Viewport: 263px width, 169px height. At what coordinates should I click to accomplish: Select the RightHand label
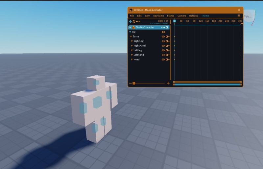[139, 46]
